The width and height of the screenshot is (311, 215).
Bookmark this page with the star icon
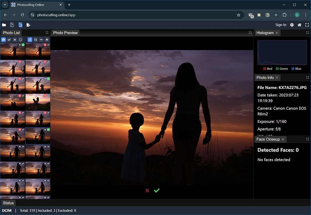click(x=239, y=15)
